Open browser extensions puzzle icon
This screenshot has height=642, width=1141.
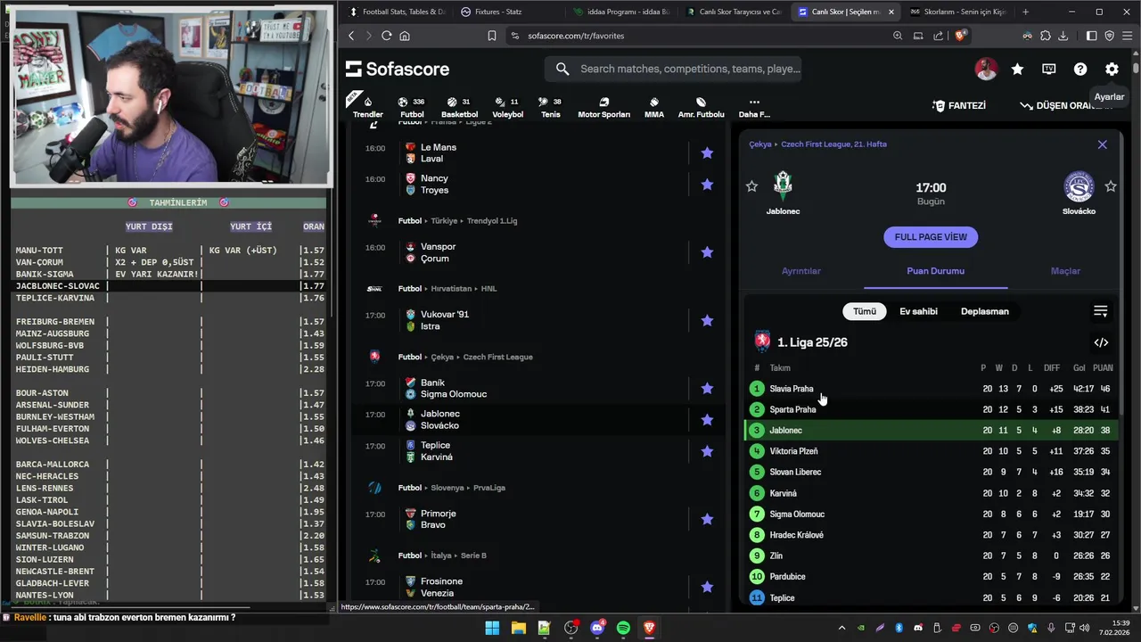pos(1046,36)
